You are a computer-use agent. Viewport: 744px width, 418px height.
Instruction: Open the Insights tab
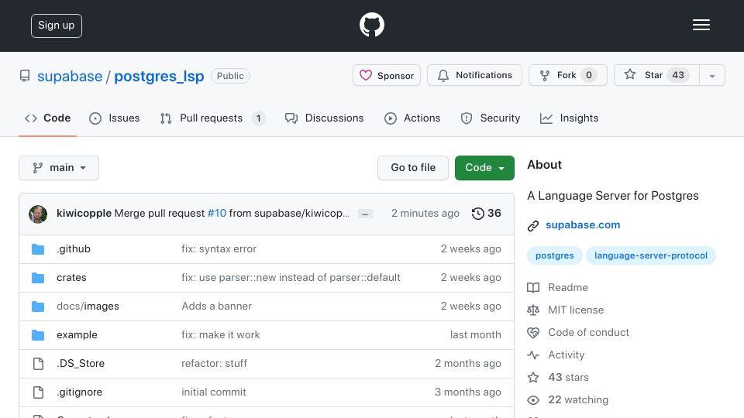[x=570, y=118]
